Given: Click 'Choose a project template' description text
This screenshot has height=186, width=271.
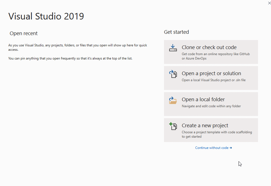Looking at the screenshot, I should pyautogui.click(x=217, y=134).
